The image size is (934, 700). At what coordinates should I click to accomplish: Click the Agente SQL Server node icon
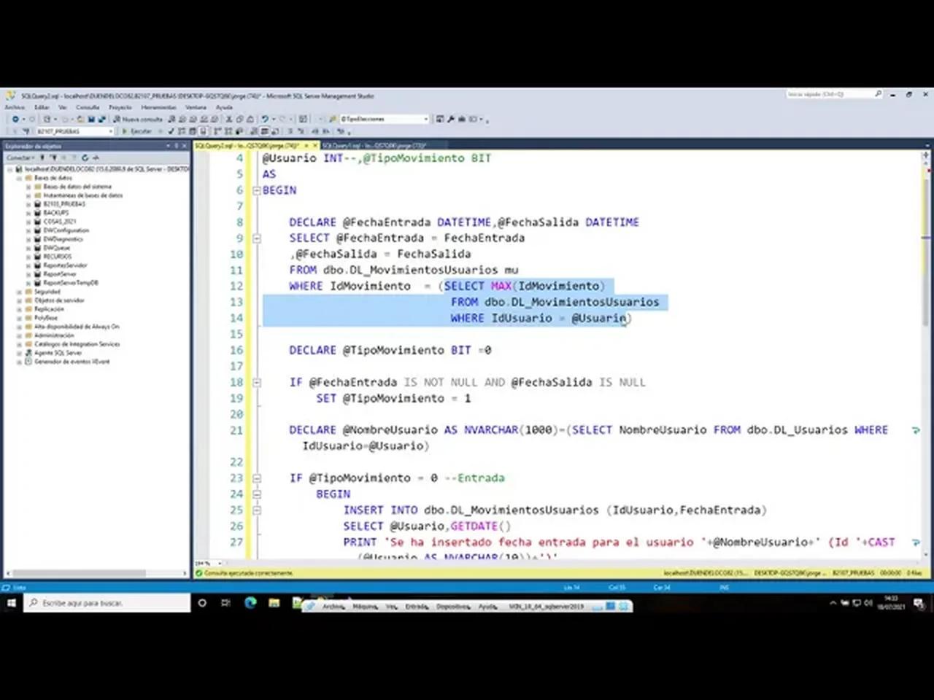tap(28, 353)
